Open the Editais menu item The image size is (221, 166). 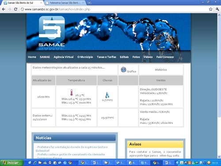[124, 57]
